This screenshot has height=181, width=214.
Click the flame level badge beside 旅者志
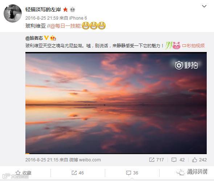pos(53,38)
